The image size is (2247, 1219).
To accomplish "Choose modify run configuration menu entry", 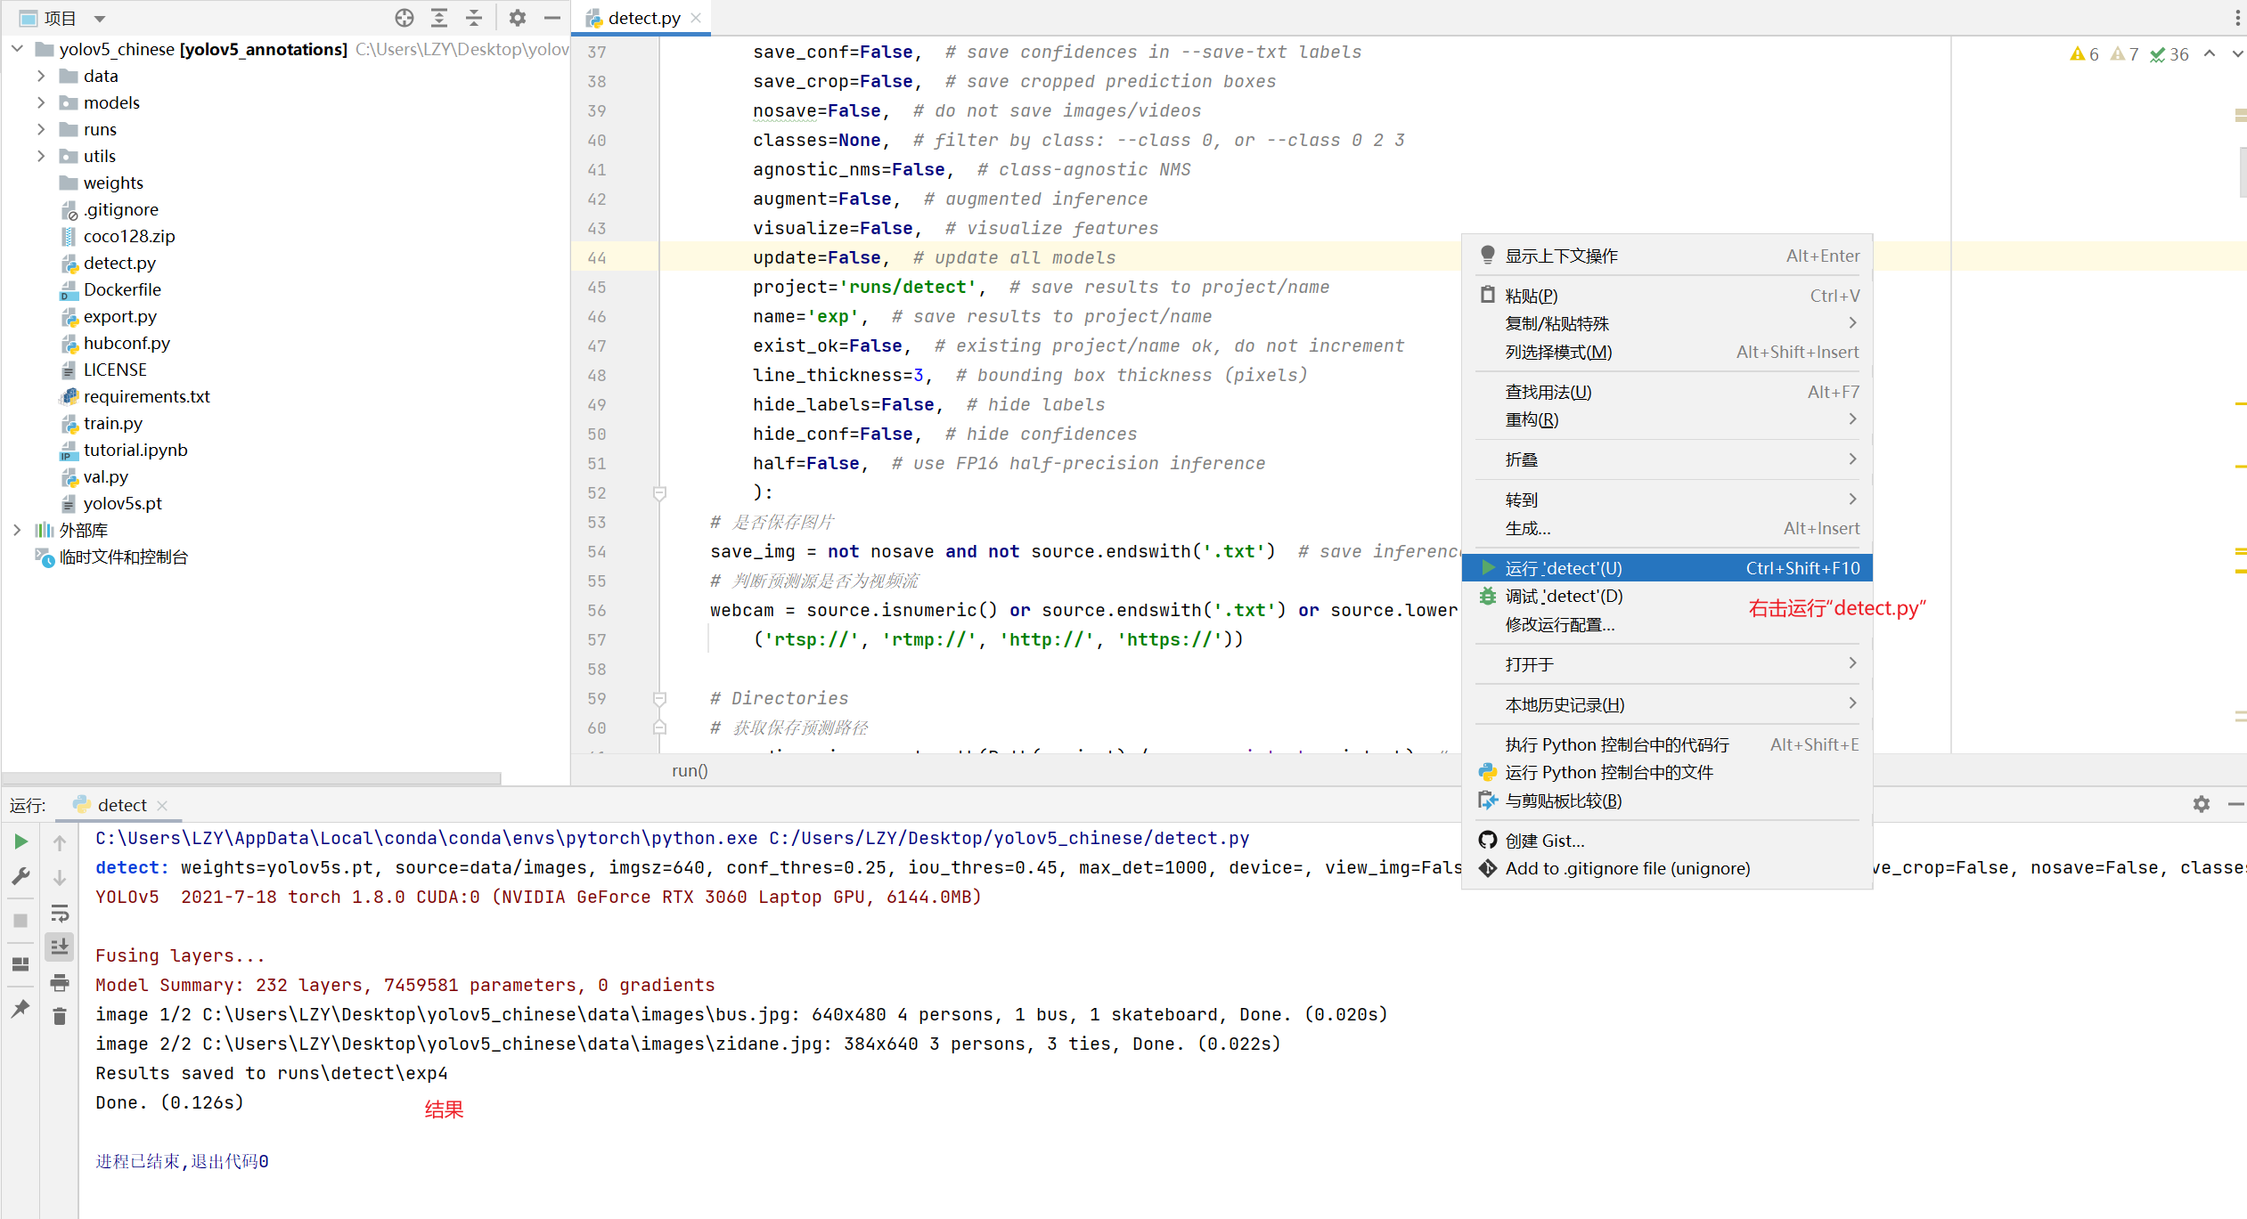I will click(1667, 624).
